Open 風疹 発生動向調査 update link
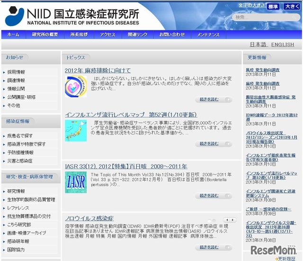The image size is (303, 261). [263, 70]
